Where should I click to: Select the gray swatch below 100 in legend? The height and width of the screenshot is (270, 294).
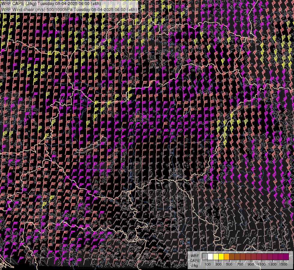pyautogui.click(x=205, y=256)
